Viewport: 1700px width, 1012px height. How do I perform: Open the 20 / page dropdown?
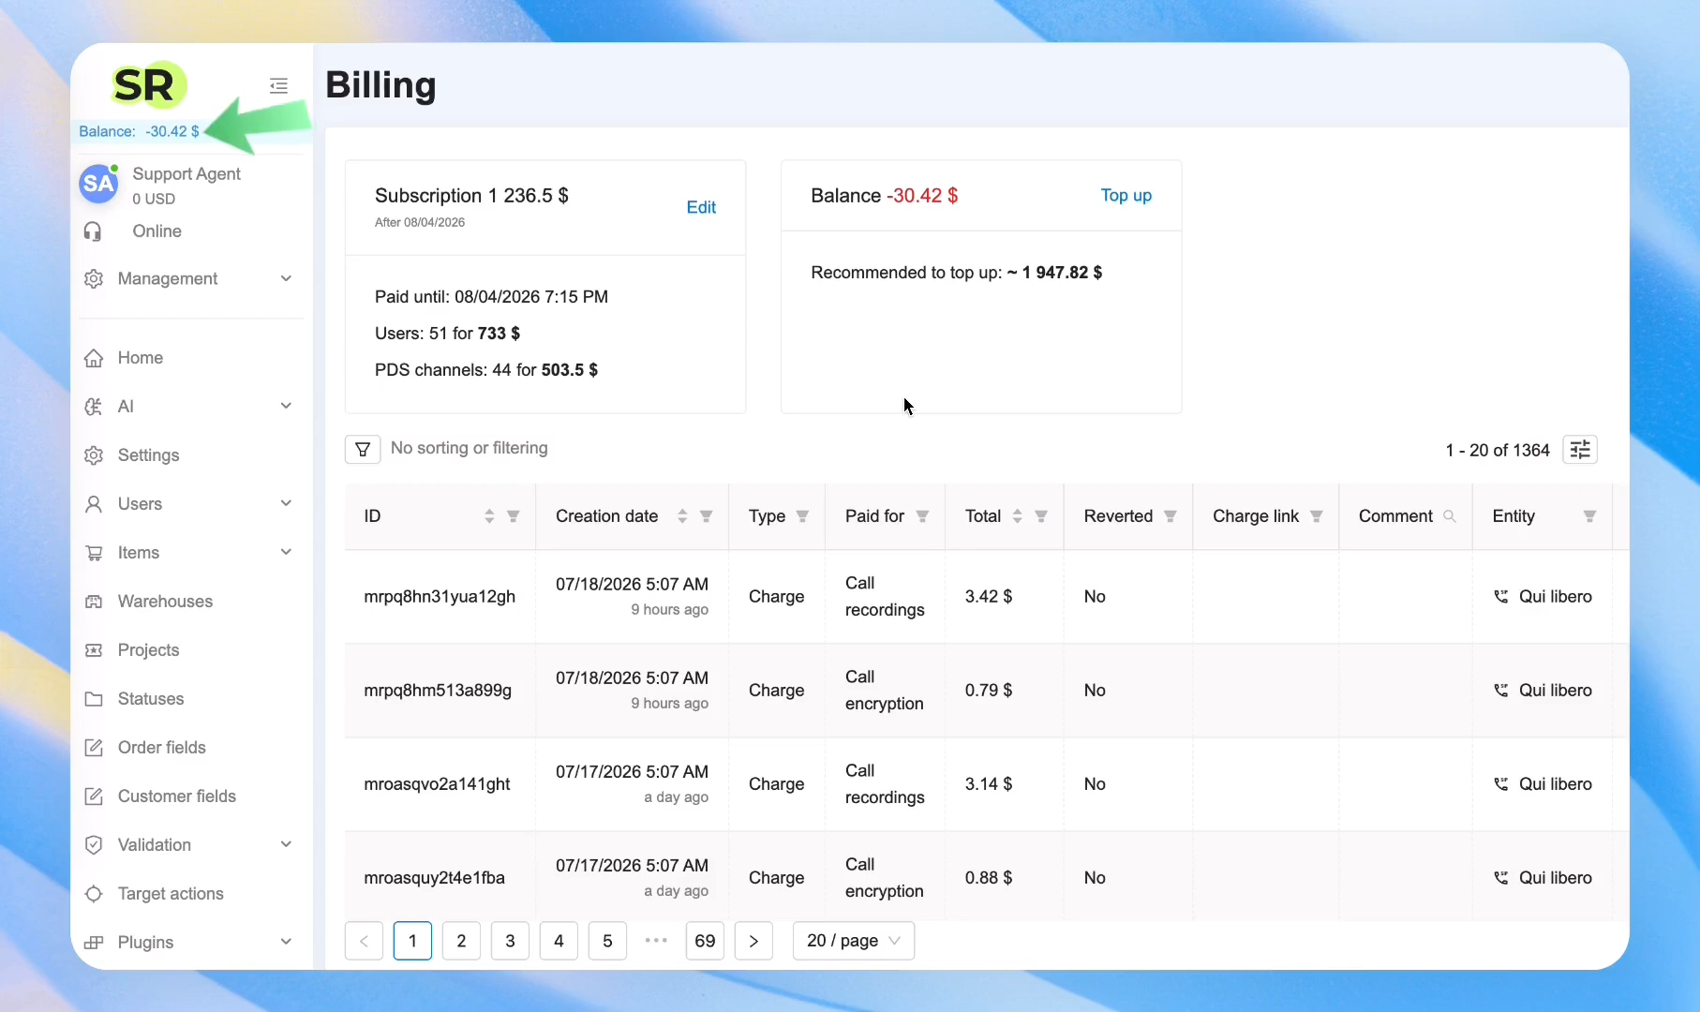(854, 941)
